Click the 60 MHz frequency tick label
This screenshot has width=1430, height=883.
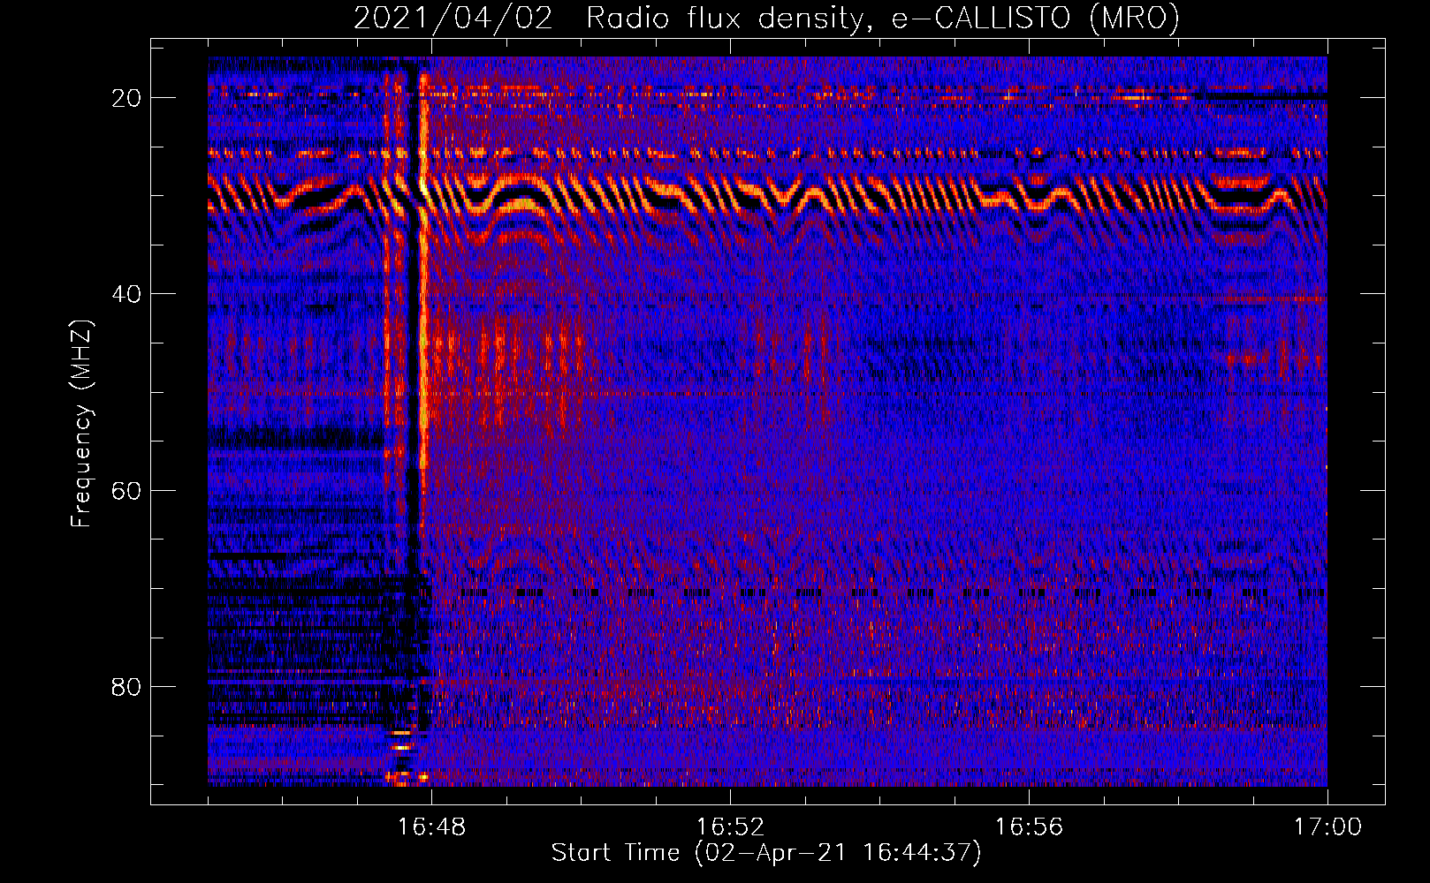tap(126, 490)
